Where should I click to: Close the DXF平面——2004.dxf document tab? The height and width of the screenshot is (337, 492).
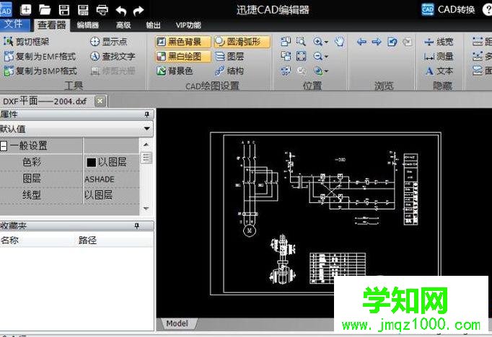[x=100, y=101]
